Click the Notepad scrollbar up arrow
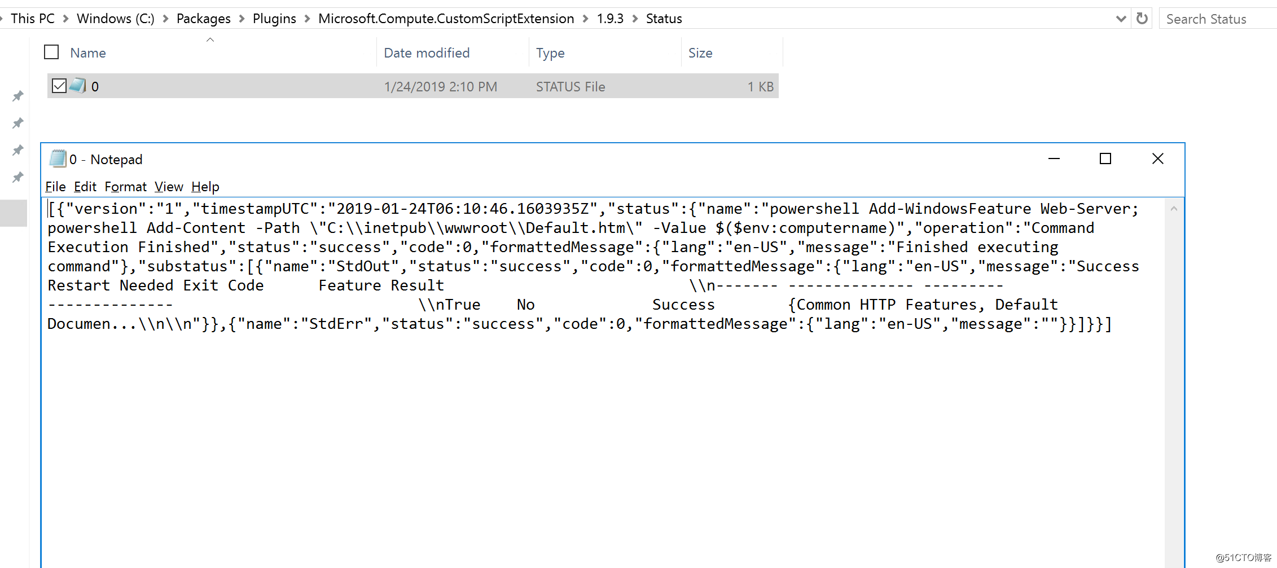 coord(1174,209)
